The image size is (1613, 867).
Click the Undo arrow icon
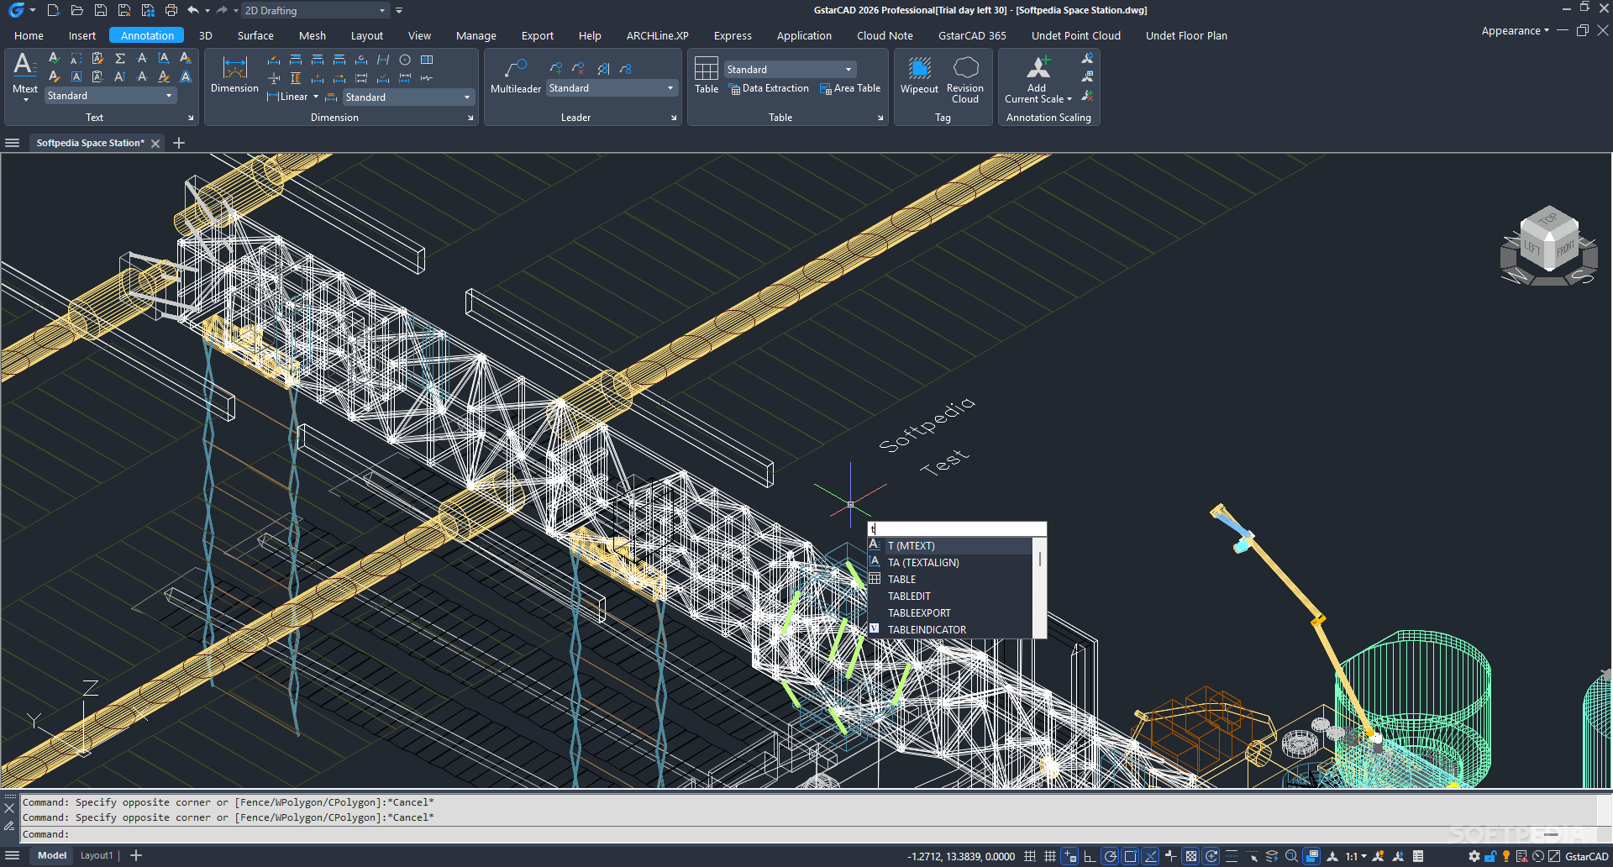(193, 10)
